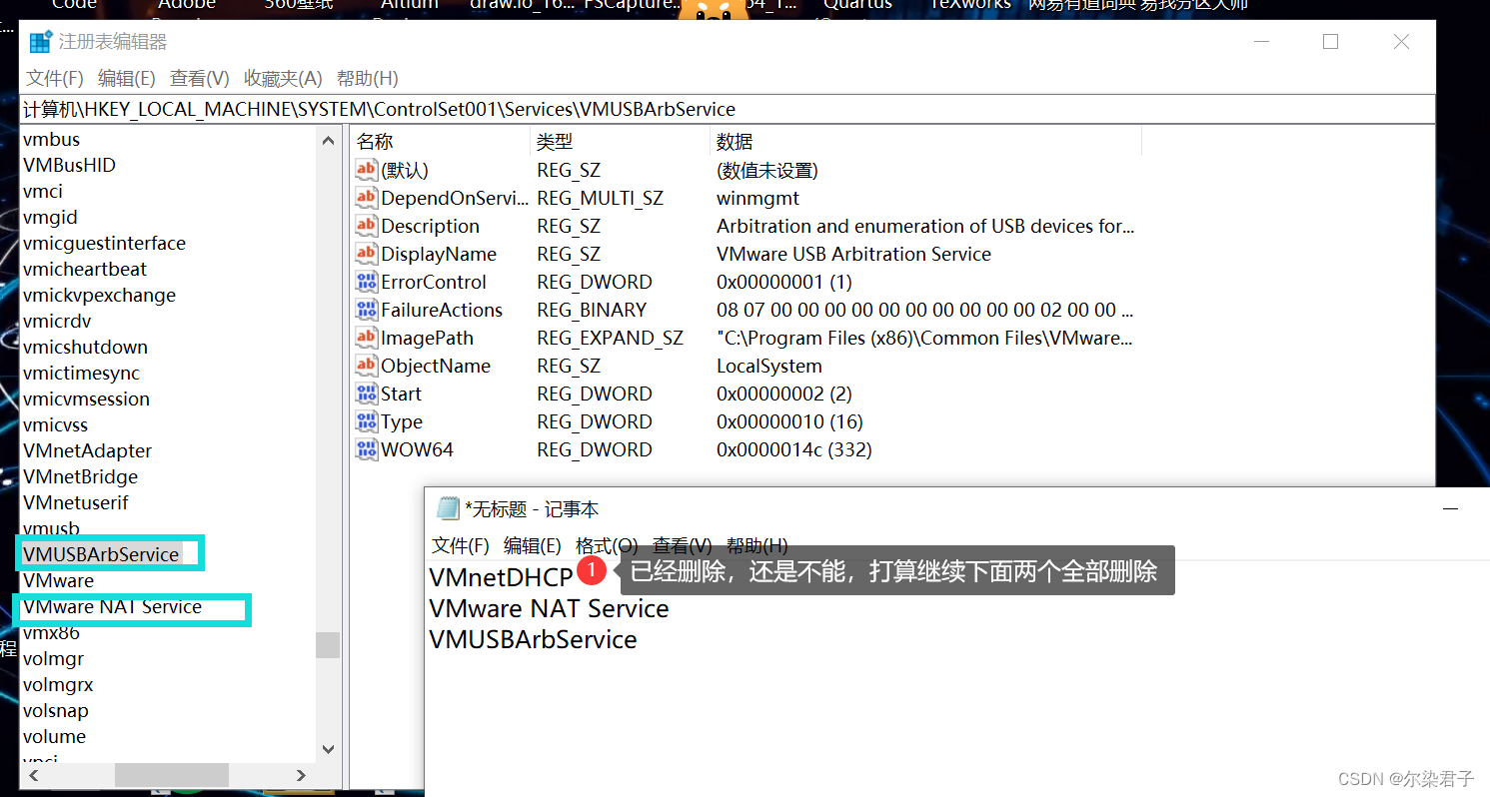Select the vmicguestinterface key
The width and height of the screenshot is (1490, 797).
click(x=104, y=243)
